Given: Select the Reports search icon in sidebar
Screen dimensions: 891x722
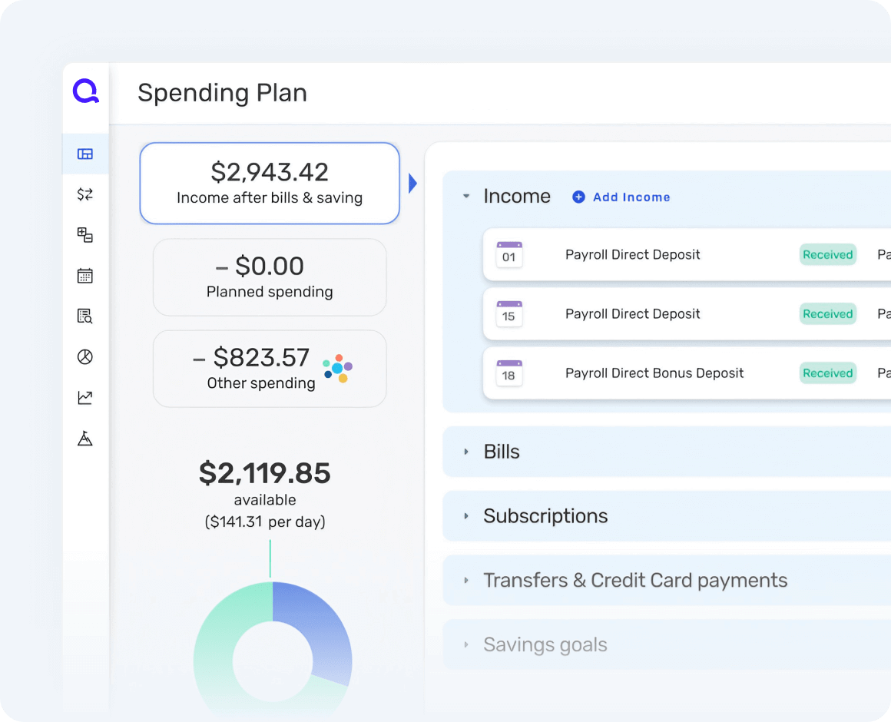Looking at the screenshot, I should 85,316.
